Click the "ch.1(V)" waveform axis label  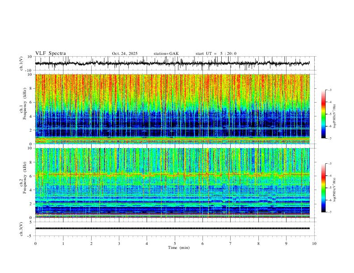21,63
